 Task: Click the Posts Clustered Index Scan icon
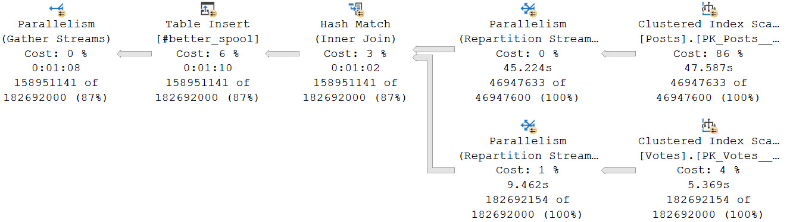(x=708, y=9)
